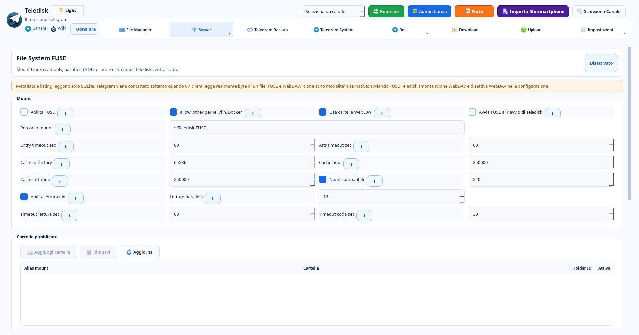
Task: Click the Teledisk paper-plane logo
Action: click(x=14, y=20)
